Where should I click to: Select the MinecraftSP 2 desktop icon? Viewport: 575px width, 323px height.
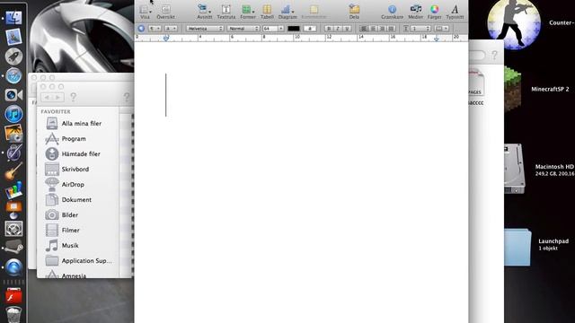point(513,89)
